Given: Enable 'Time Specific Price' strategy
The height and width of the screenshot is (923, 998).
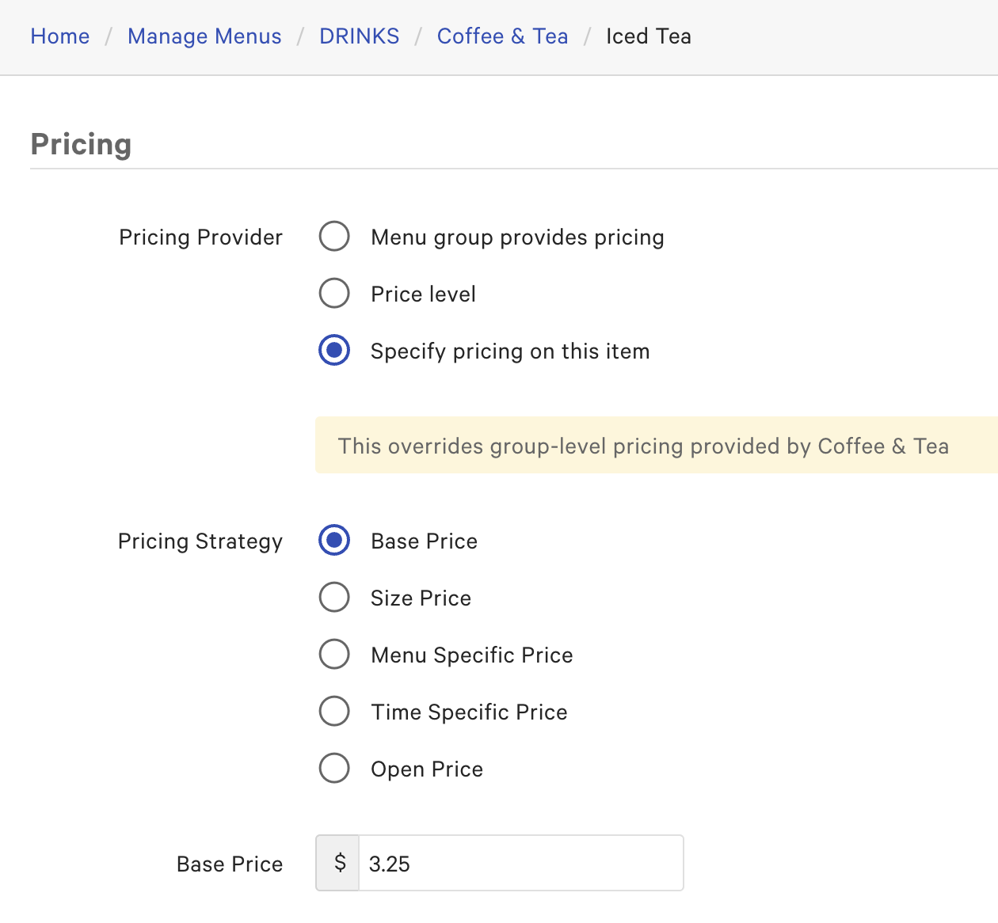Looking at the screenshot, I should tap(334, 711).
